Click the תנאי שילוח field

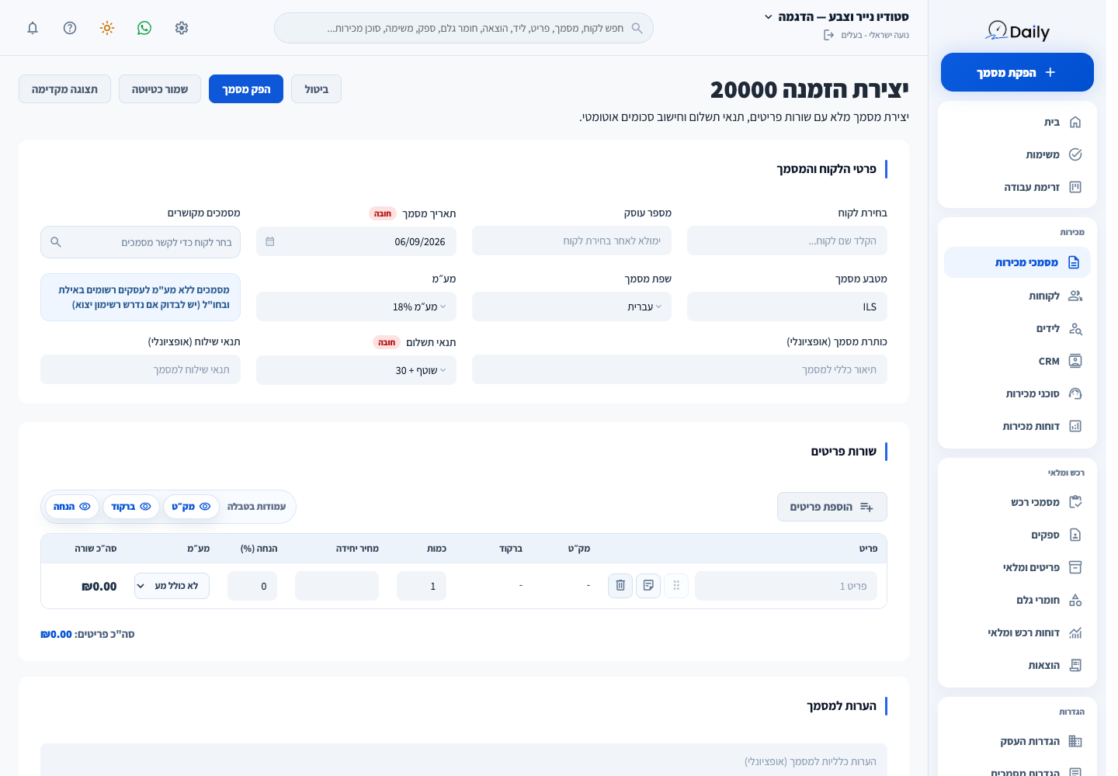coord(141,369)
